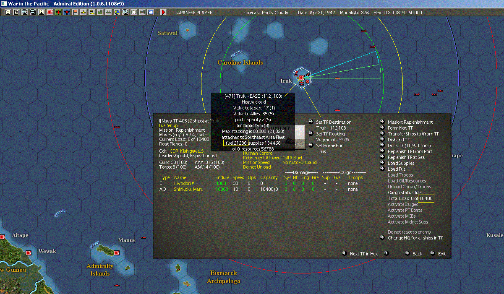Click the Aitape base marker icon

[2, 237]
